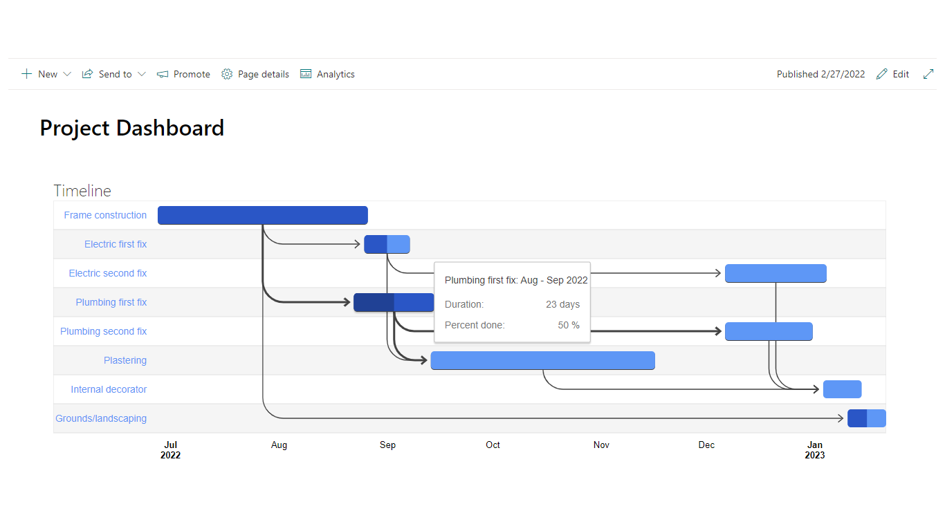Open Page details gear icon
The height and width of the screenshot is (531, 945).
pos(227,74)
